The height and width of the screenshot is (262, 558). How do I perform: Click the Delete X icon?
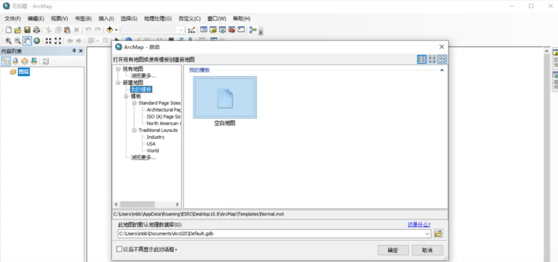[76, 30]
